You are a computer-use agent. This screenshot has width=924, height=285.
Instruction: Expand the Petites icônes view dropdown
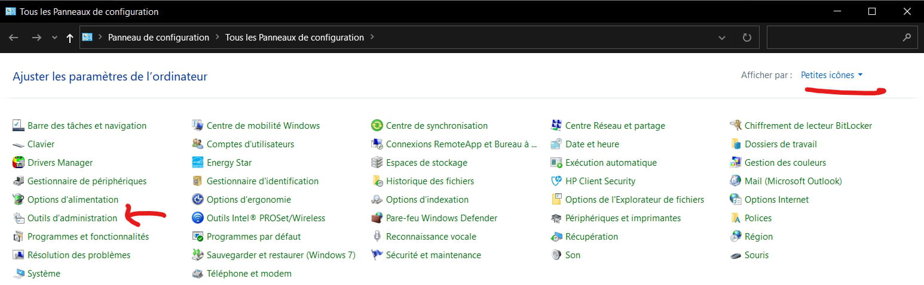pos(832,75)
